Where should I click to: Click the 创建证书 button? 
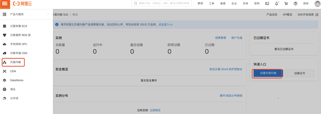pos(300,73)
